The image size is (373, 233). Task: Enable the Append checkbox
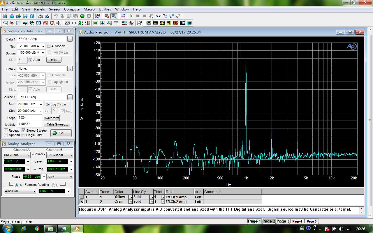pyautogui.click(x=6, y=135)
